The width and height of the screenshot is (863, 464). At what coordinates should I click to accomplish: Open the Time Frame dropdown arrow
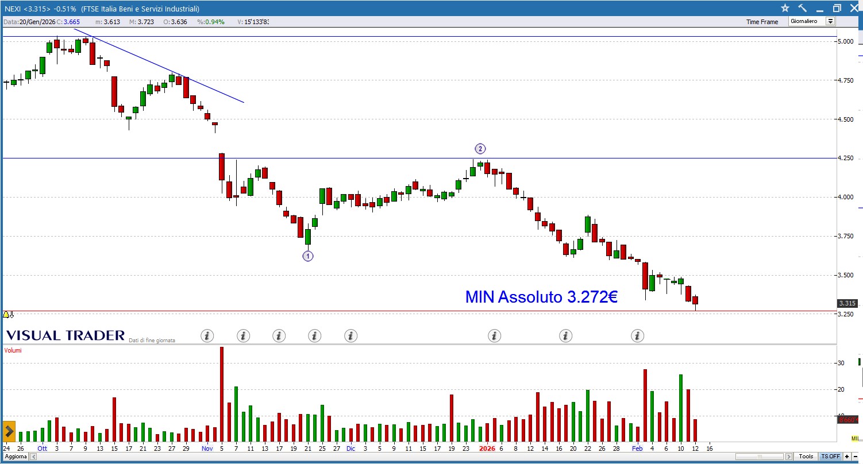tap(830, 21)
